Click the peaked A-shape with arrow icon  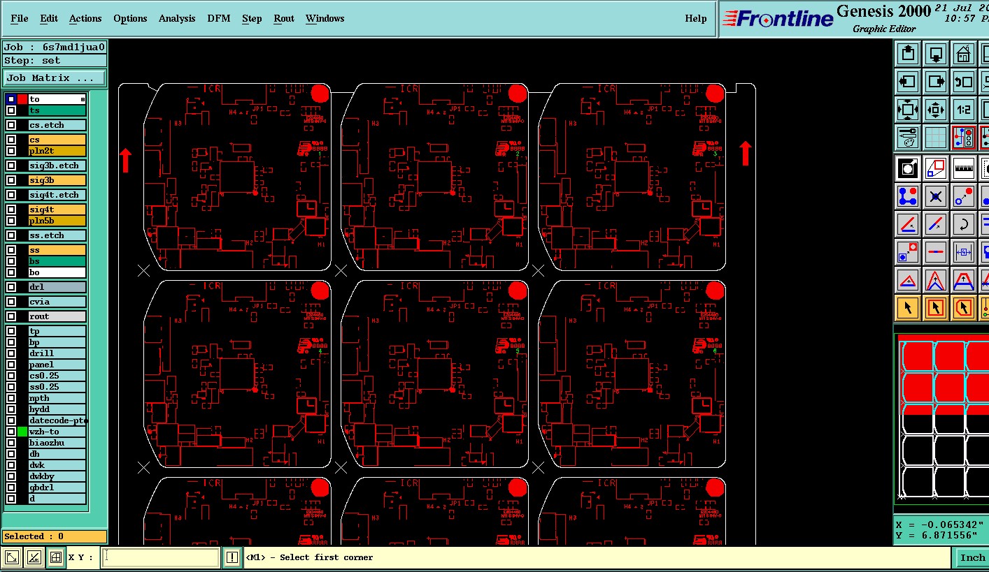coord(936,280)
